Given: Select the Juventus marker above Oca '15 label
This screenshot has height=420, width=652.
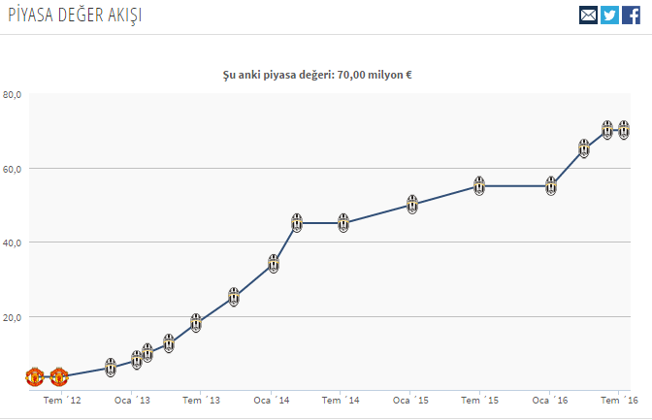Looking at the screenshot, I should click(412, 204).
